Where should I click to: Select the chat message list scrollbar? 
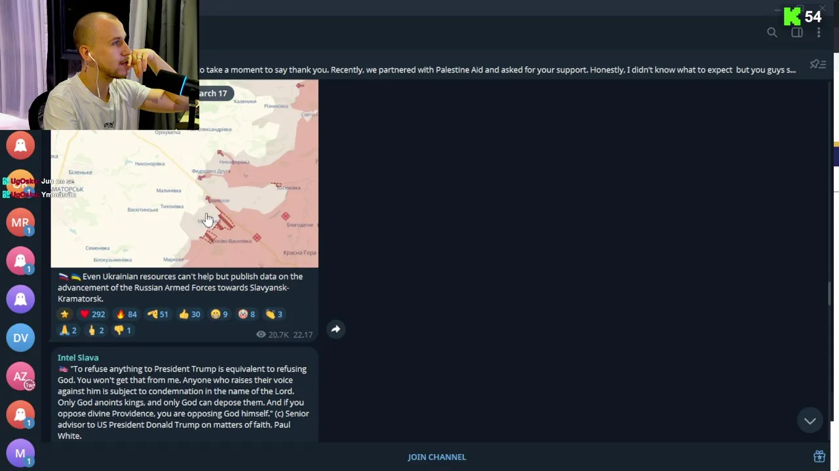coord(829,293)
